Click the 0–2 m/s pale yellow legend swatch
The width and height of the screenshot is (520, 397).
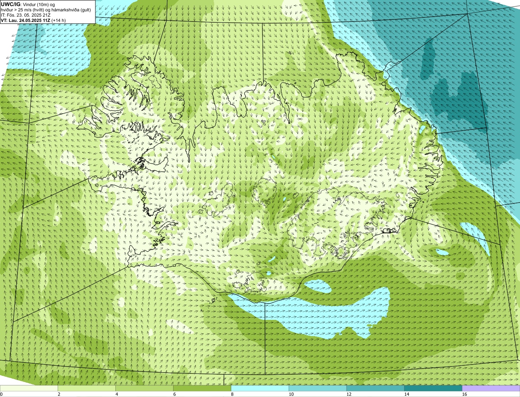[29, 388]
